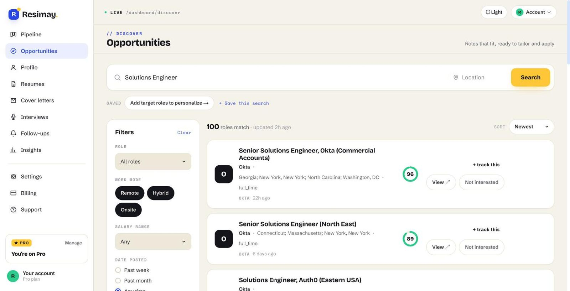Click the Pipeline kanban icon
570x291 pixels.
(14, 35)
